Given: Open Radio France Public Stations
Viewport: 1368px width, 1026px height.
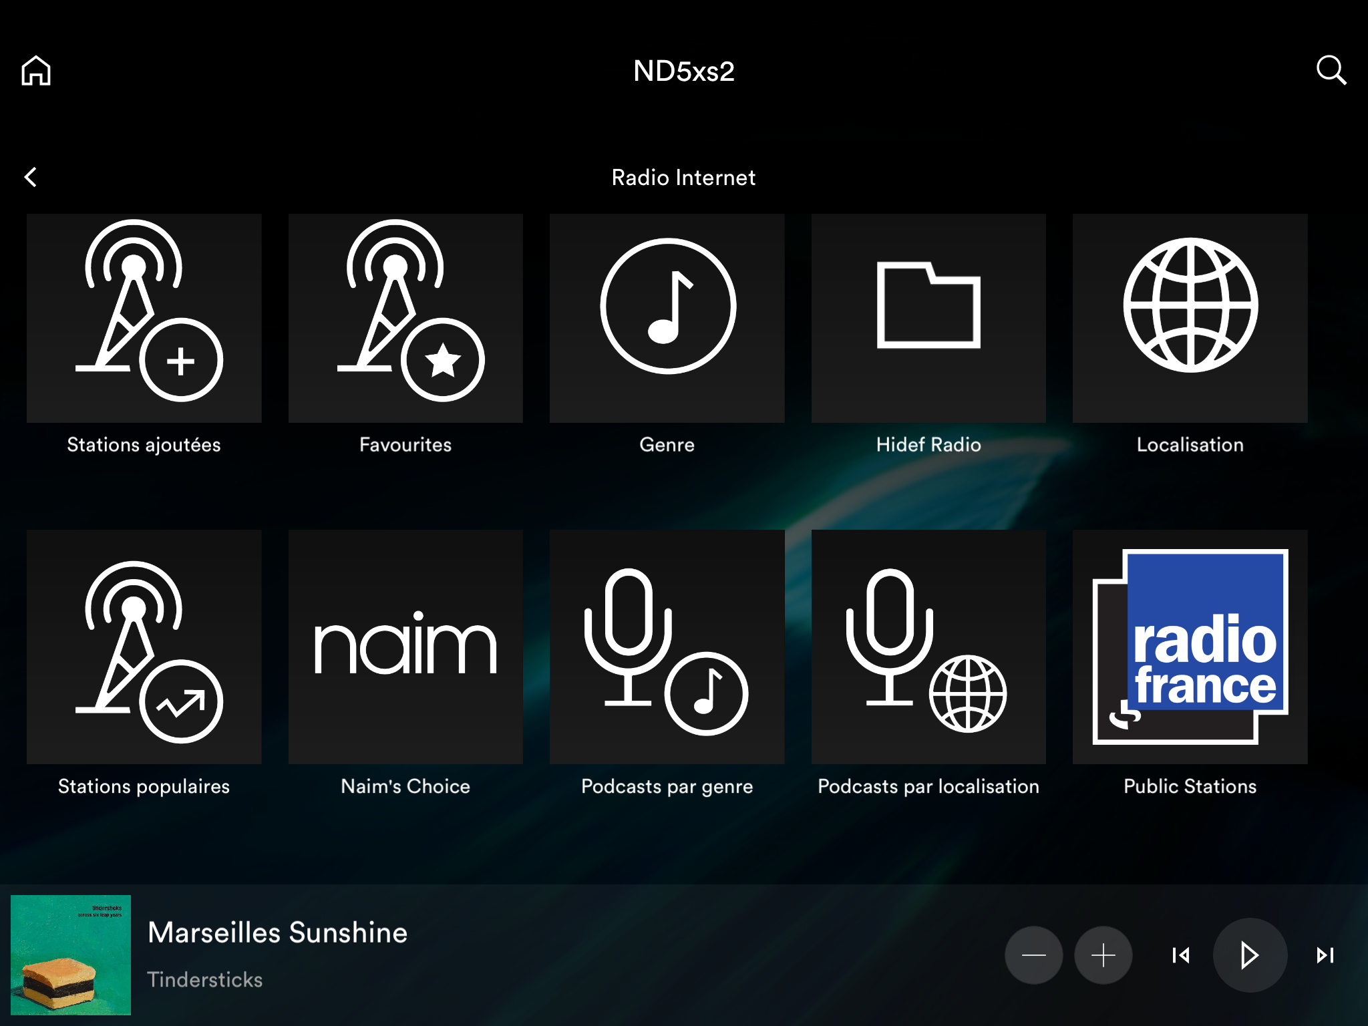Looking at the screenshot, I should (x=1190, y=647).
